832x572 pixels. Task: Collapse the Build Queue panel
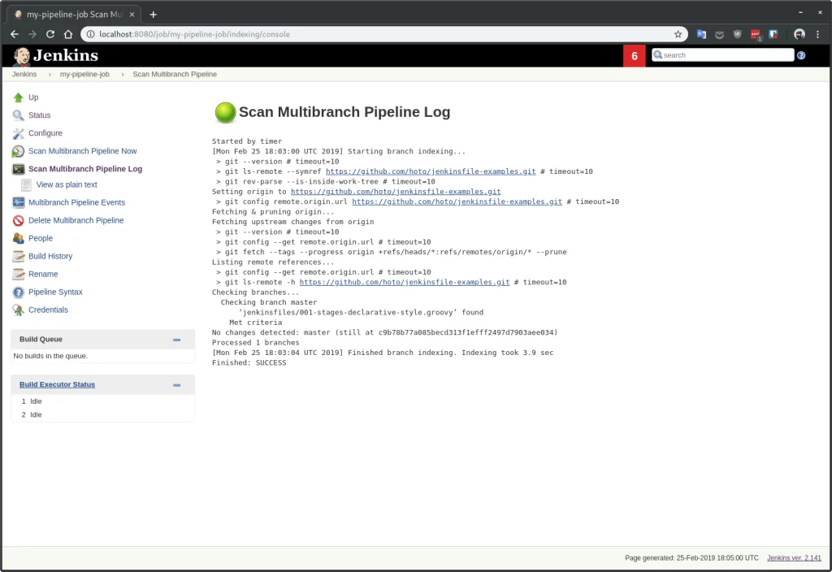(x=176, y=340)
